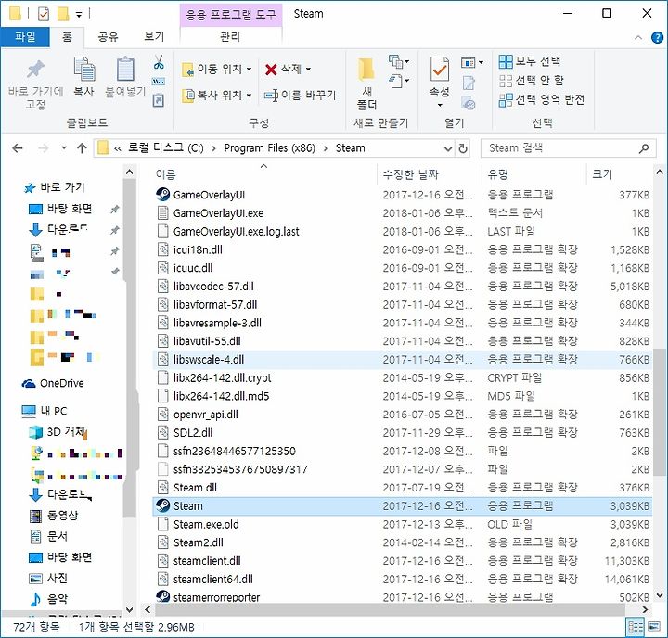Select the steamerrorreporter application
The image size is (668, 638).
tap(402, 597)
